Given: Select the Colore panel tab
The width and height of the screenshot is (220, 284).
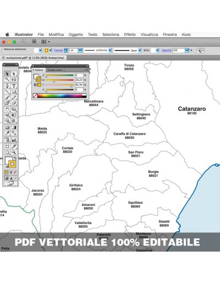Looking at the screenshot, I should coord(38,70).
